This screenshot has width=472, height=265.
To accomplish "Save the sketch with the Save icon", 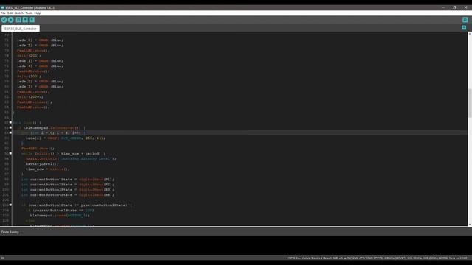I will [x=32, y=20].
